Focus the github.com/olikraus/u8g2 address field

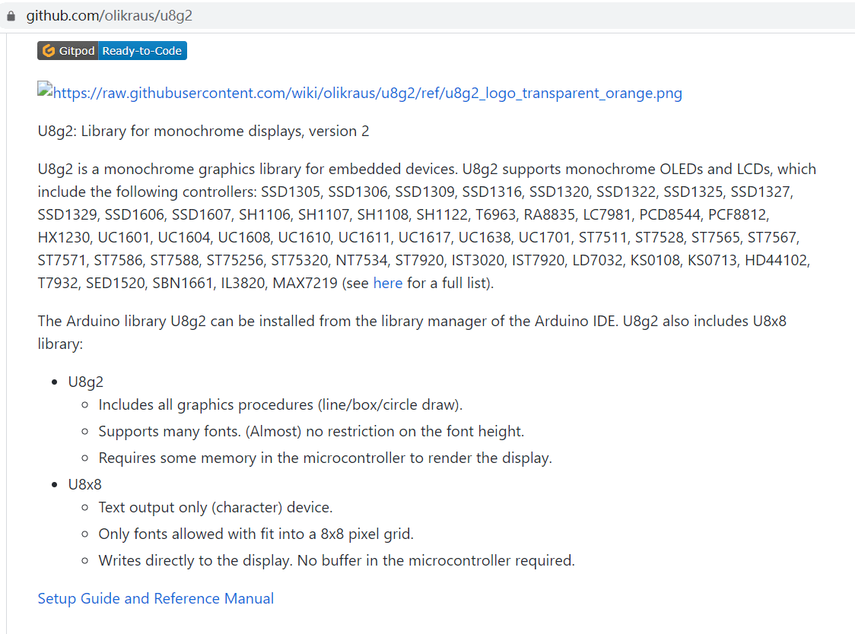(x=109, y=15)
